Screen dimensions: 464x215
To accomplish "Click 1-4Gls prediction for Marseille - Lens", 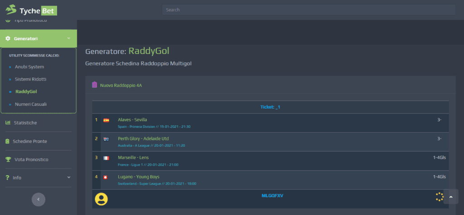I will (x=440, y=158).
